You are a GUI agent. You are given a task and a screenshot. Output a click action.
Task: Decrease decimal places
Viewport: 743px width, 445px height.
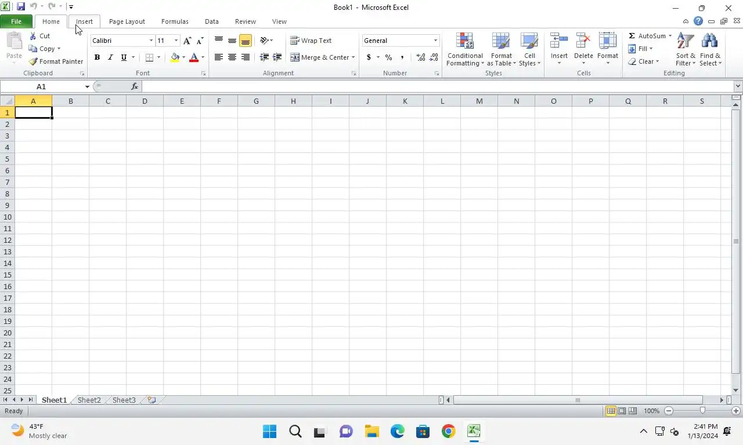[x=434, y=57]
